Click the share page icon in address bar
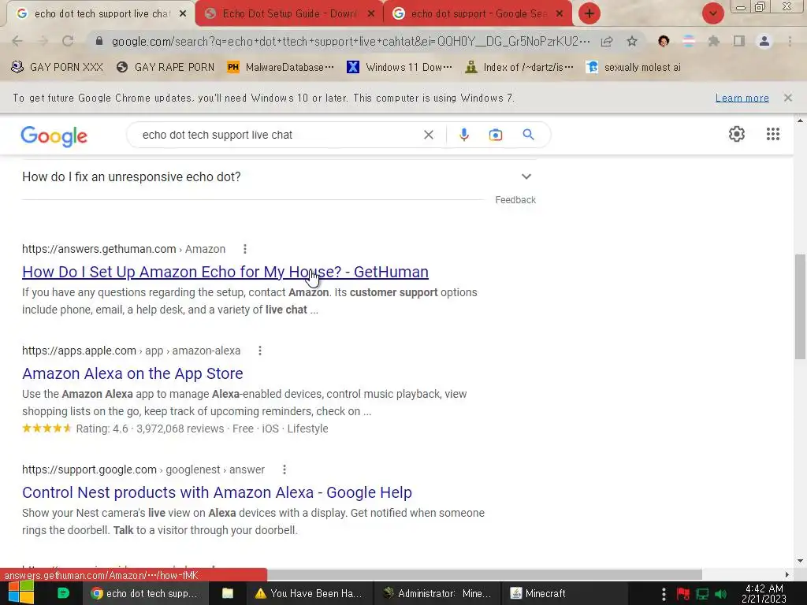Image resolution: width=807 pixels, height=605 pixels. [x=607, y=41]
